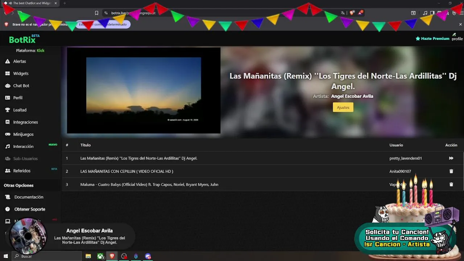The width and height of the screenshot is (464, 261).
Task: Delete the Maluma Cuatro Babys request
Action: (451, 184)
